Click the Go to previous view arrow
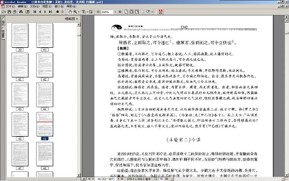Image resolution: width=289 pixels, height=181 pixels. click(x=57, y=12)
